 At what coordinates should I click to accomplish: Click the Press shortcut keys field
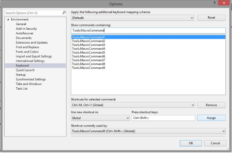pyautogui.click(x=163, y=118)
